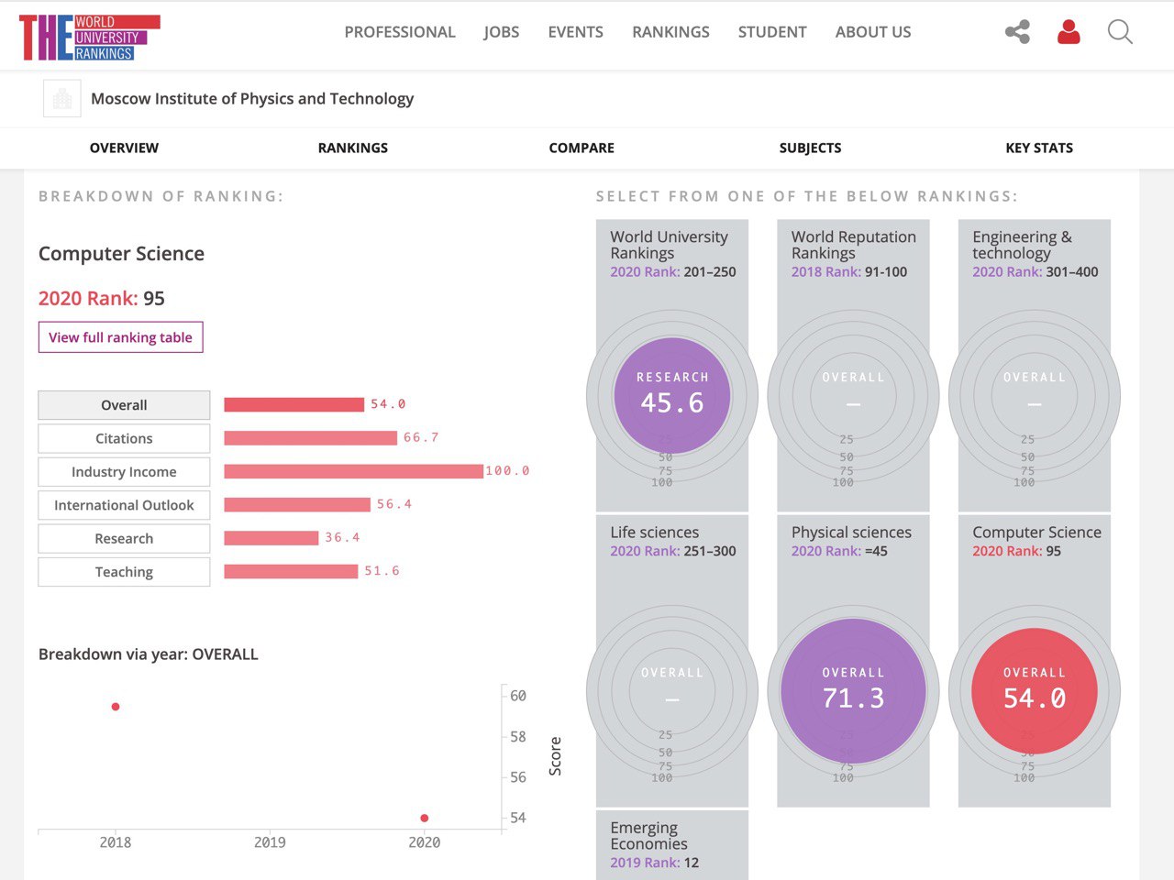Screen dimensions: 1174x880
Task: Open the share icon in header
Action: [x=1017, y=32]
